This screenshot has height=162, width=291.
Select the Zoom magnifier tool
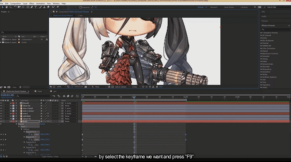click(x=11, y=7)
